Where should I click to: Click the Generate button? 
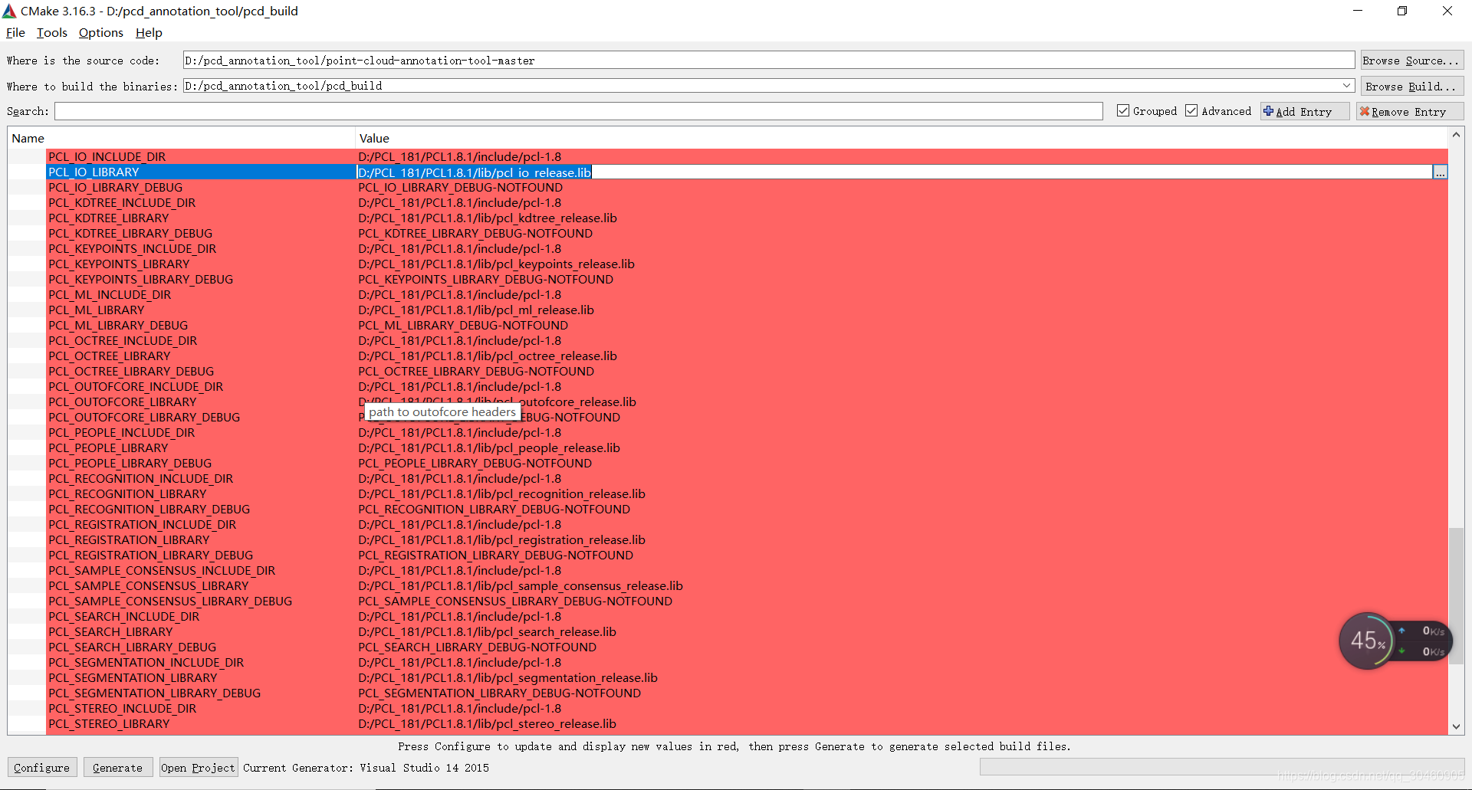click(117, 768)
